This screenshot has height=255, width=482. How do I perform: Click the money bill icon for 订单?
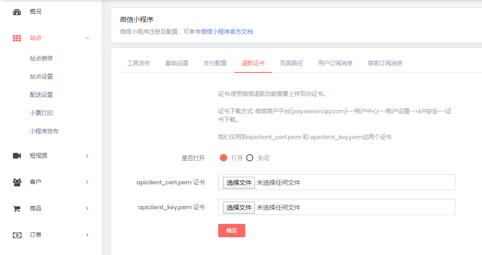coord(17,235)
